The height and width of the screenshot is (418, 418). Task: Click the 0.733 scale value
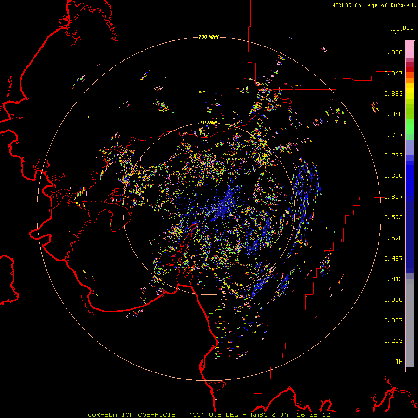tap(393, 156)
